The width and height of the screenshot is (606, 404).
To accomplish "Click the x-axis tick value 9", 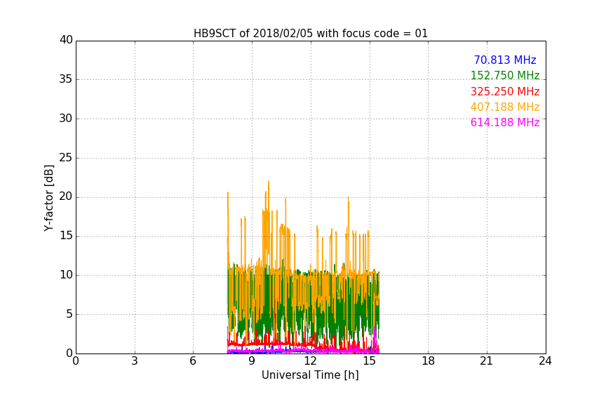I will pos(252,361).
